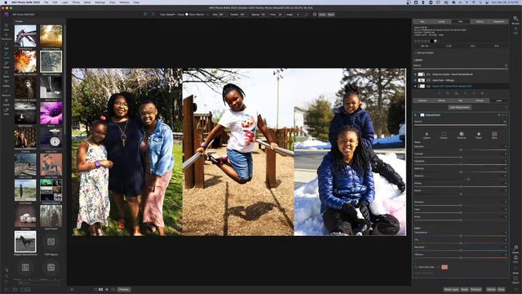The height and width of the screenshot is (294, 522).
Task: Switch to the History tab
Action: coord(480,22)
